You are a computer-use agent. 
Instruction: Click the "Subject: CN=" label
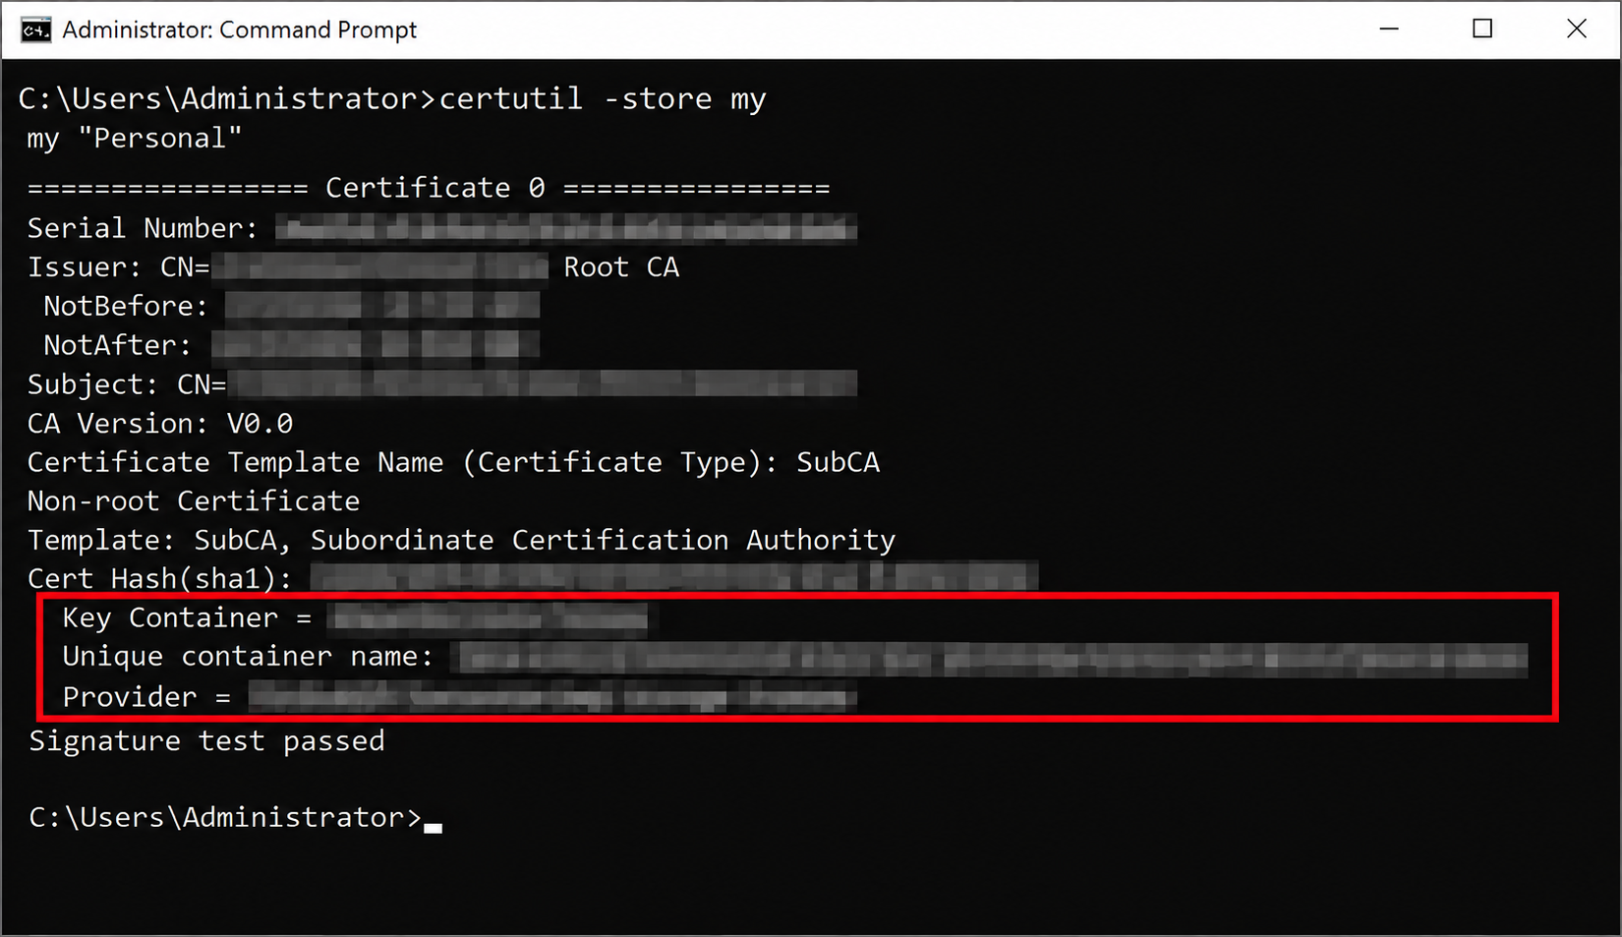[127, 385]
